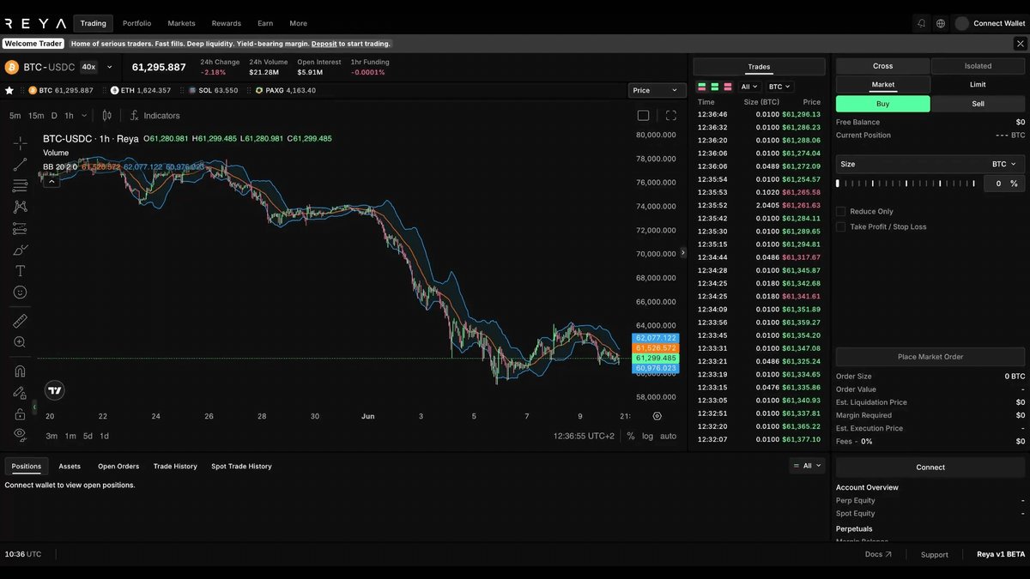Enter fullscreen chart mode
The height and width of the screenshot is (579, 1030).
(x=671, y=116)
